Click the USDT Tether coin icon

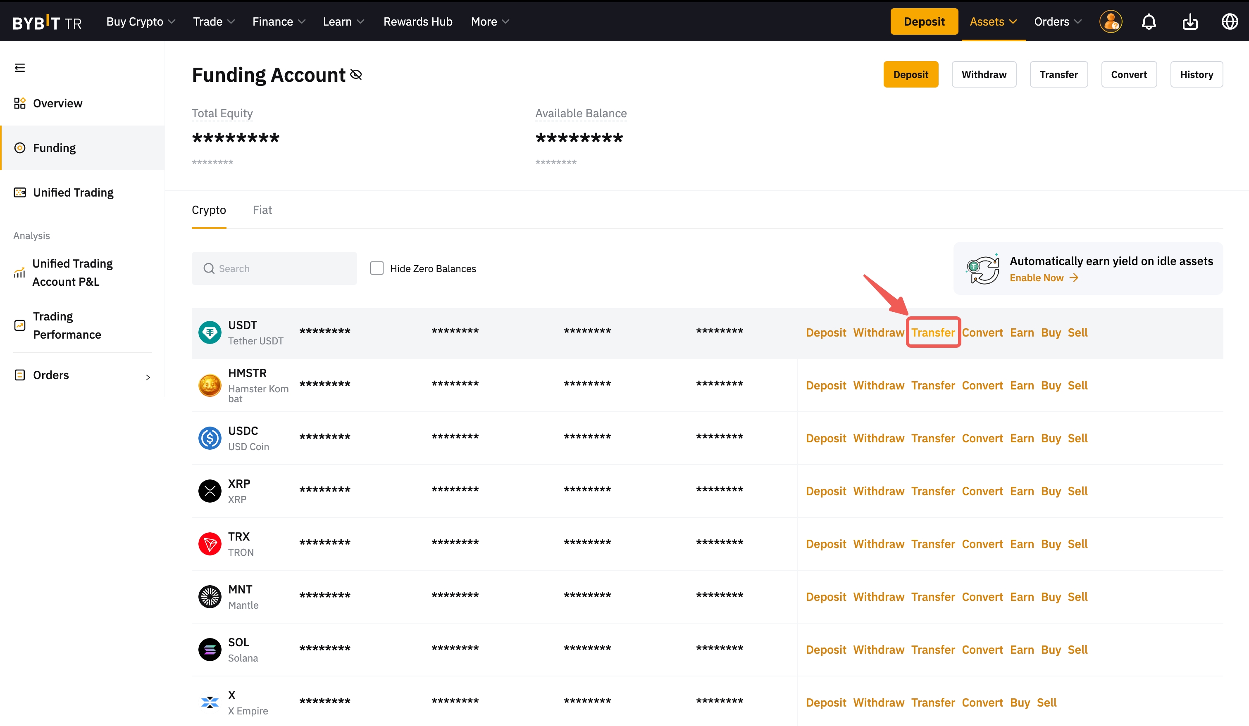[210, 332]
